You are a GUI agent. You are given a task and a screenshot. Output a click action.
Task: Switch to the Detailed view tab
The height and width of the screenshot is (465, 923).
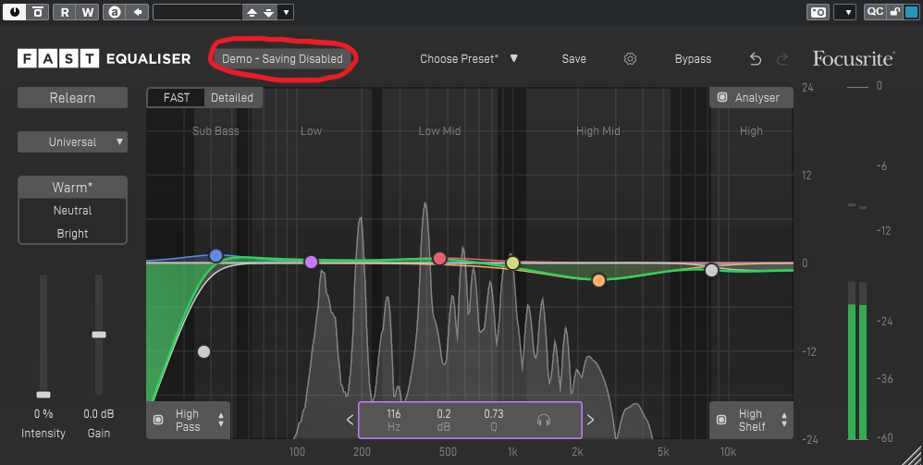[x=232, y=98]
